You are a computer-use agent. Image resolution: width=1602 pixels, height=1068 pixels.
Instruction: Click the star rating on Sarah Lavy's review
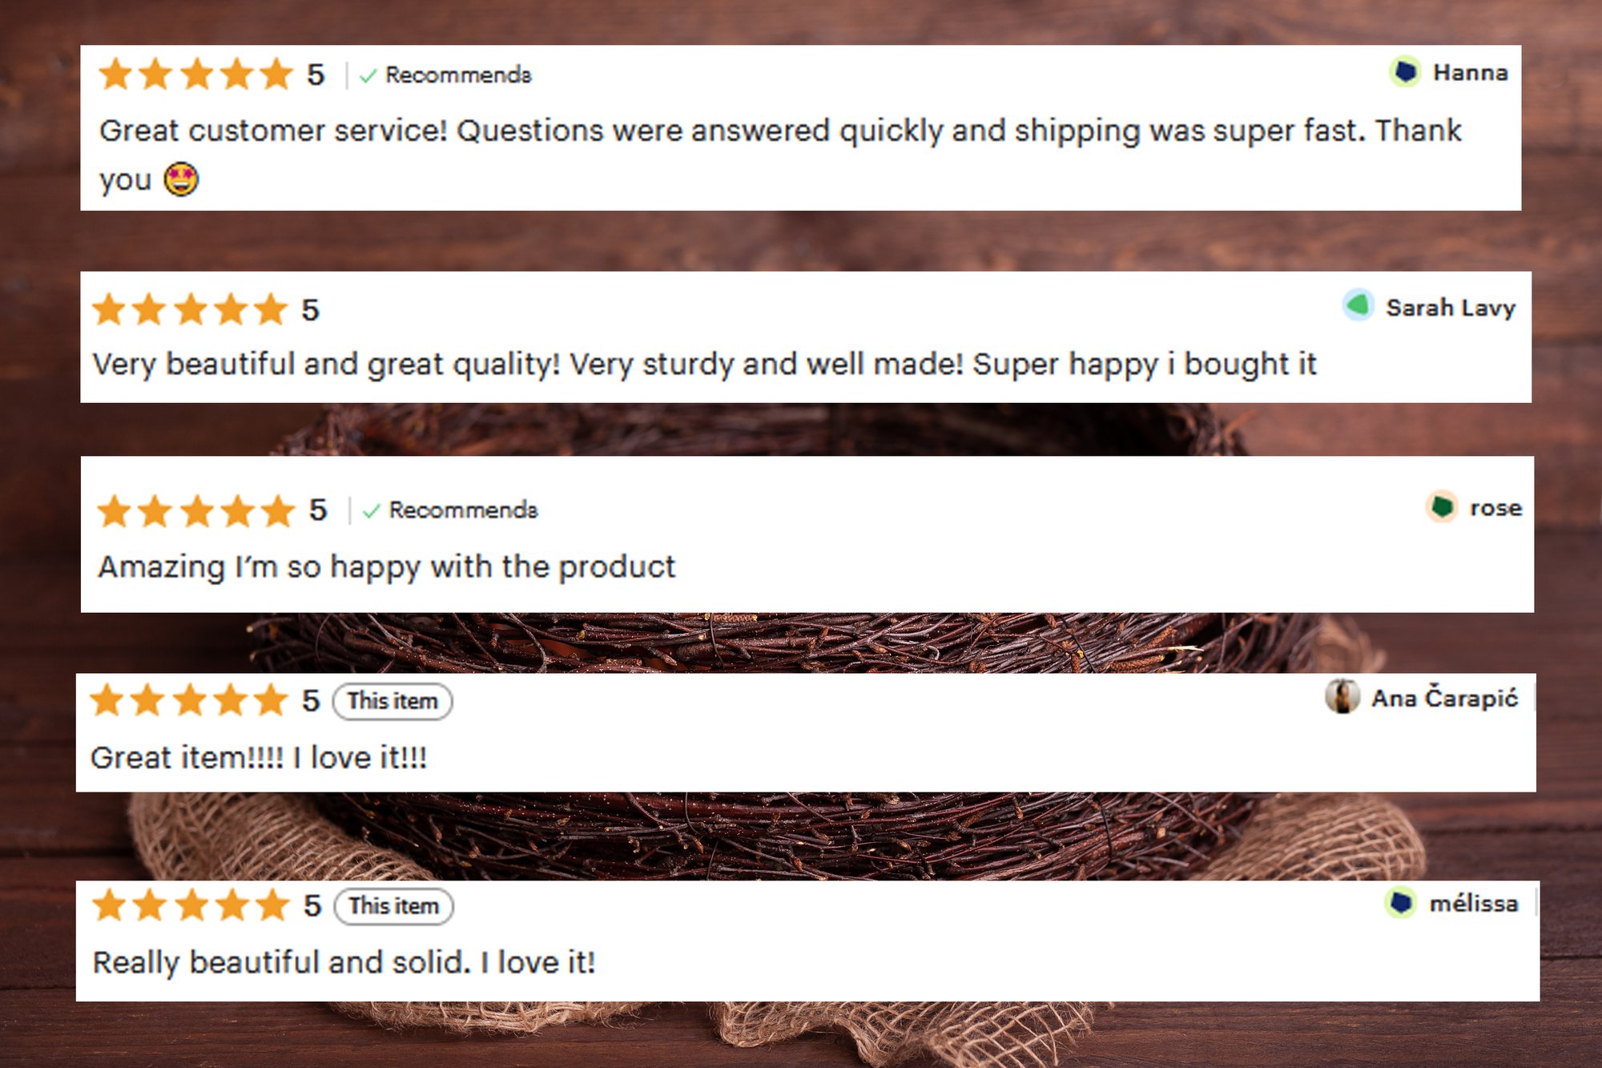(190, 309)
